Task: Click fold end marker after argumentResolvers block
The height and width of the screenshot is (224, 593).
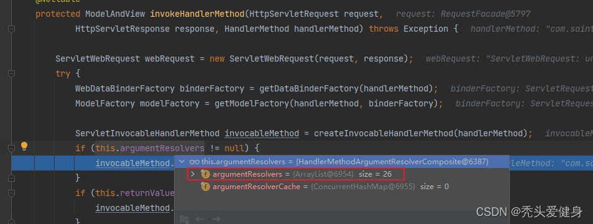Action: pos(12,177)
